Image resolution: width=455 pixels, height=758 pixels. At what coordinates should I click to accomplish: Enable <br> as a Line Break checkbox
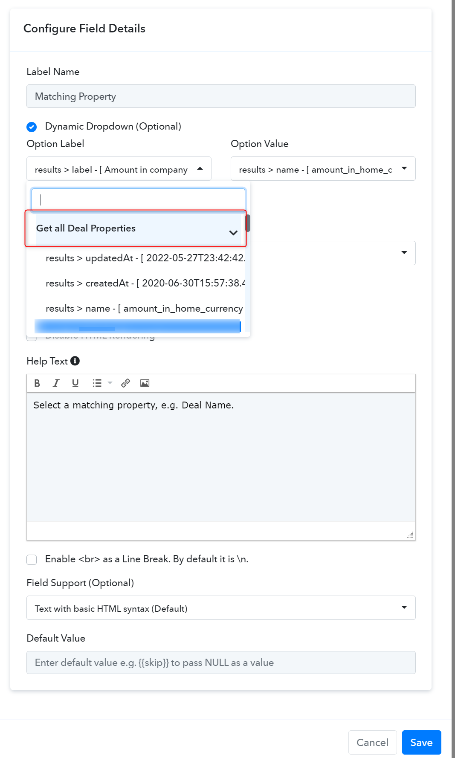click(32, 559)
